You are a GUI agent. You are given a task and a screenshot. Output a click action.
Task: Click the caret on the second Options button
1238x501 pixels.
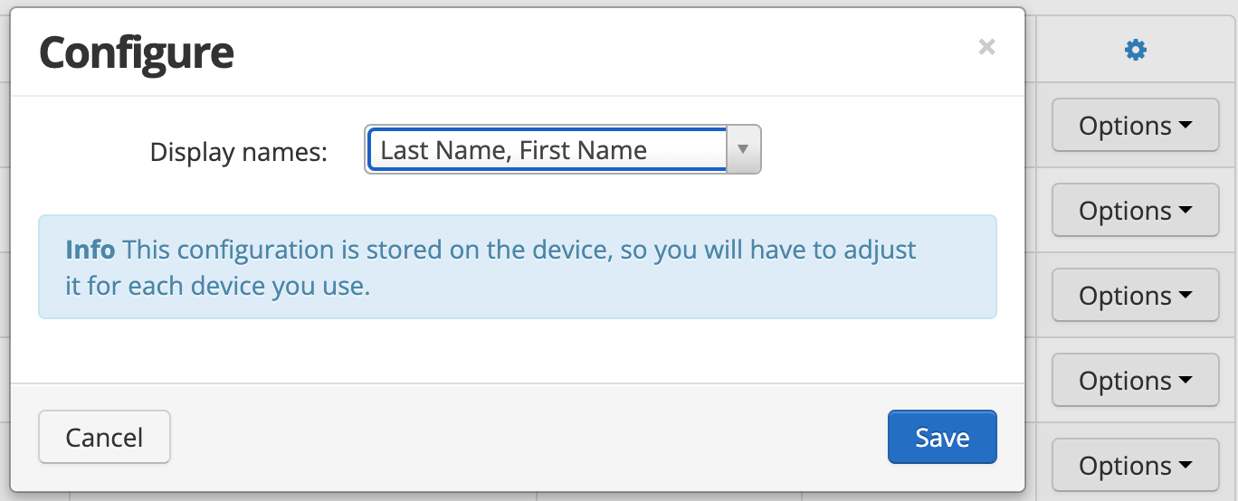(x=1186, y=212)
